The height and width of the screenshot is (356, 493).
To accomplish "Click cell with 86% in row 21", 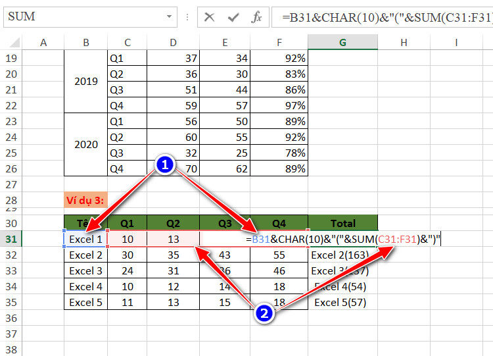I will [279, 89].
